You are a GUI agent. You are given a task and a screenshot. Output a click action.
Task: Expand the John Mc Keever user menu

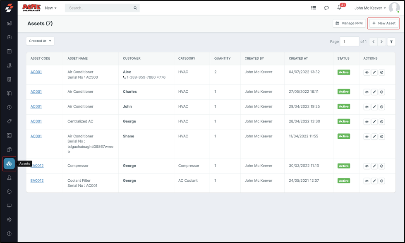(x=370, y=8)
